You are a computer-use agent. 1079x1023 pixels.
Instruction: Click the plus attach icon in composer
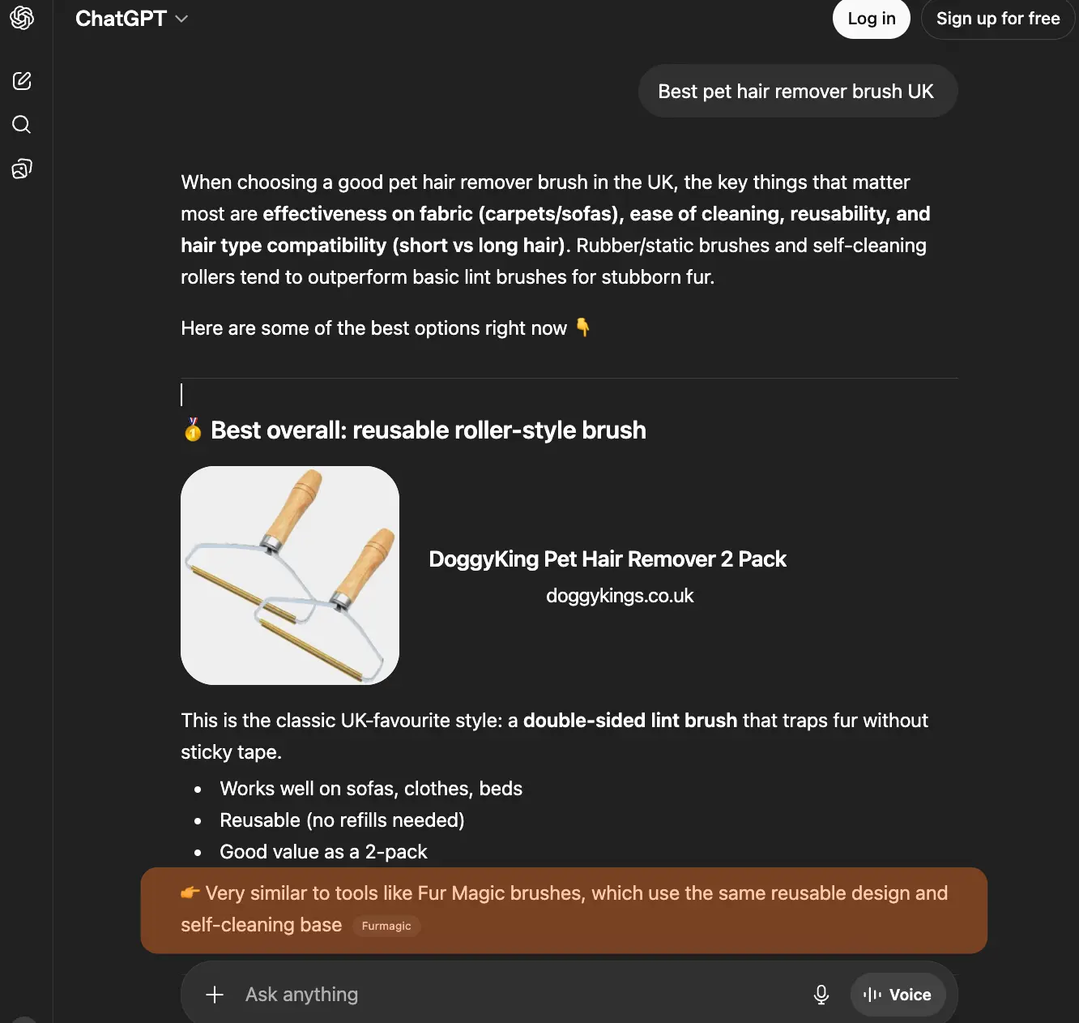(x=215, y=995)
